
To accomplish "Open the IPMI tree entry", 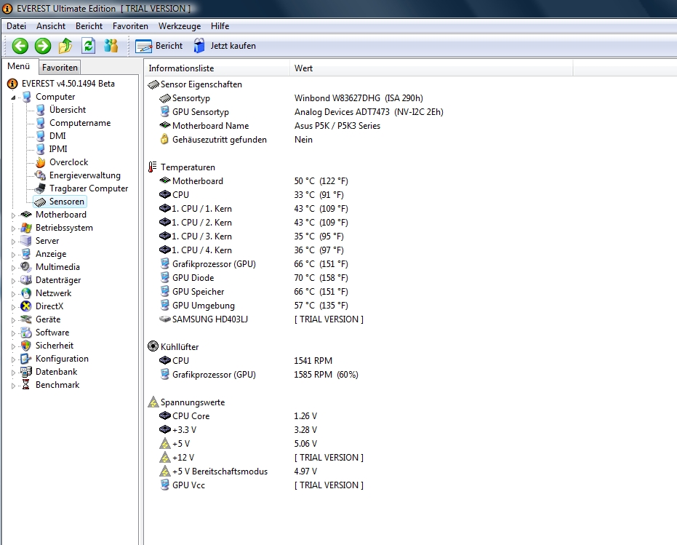I will coord(58,149).
